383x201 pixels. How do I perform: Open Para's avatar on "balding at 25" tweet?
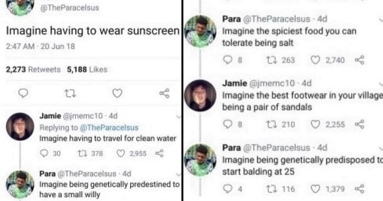pos(200,160)
